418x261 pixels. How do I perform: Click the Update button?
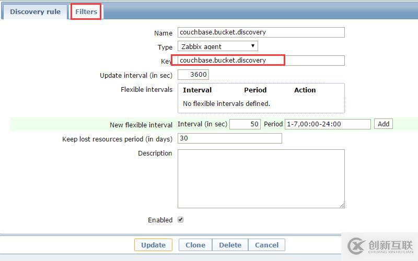[153, 245]
